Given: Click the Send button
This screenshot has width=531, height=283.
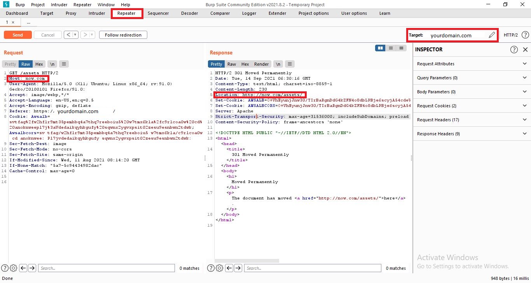Looking at the screenshot, I should point(17,35).
